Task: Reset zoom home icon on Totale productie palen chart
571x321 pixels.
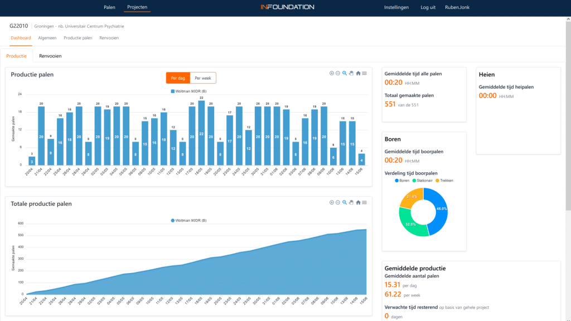Action: pos(358,202)
